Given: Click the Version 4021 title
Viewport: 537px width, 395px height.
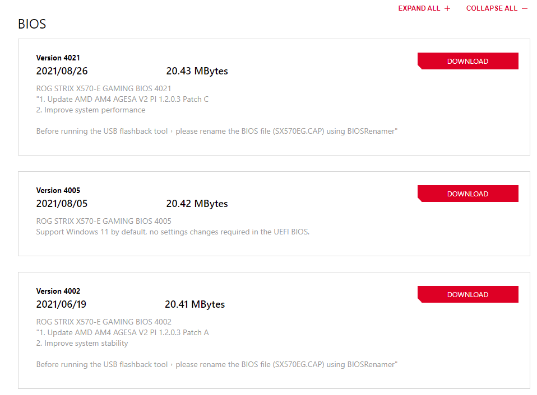Looking at the screenshot, I should point(58,58).
